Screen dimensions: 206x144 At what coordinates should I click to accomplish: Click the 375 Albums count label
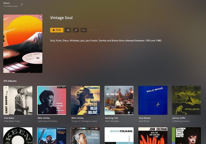[10, 81]
